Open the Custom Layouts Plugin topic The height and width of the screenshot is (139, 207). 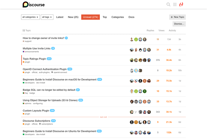pyautogui.click(x=36, y=111)
